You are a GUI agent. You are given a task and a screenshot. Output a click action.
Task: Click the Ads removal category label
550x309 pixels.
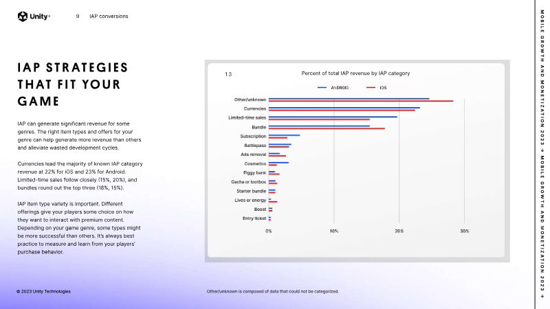[253, 154]
